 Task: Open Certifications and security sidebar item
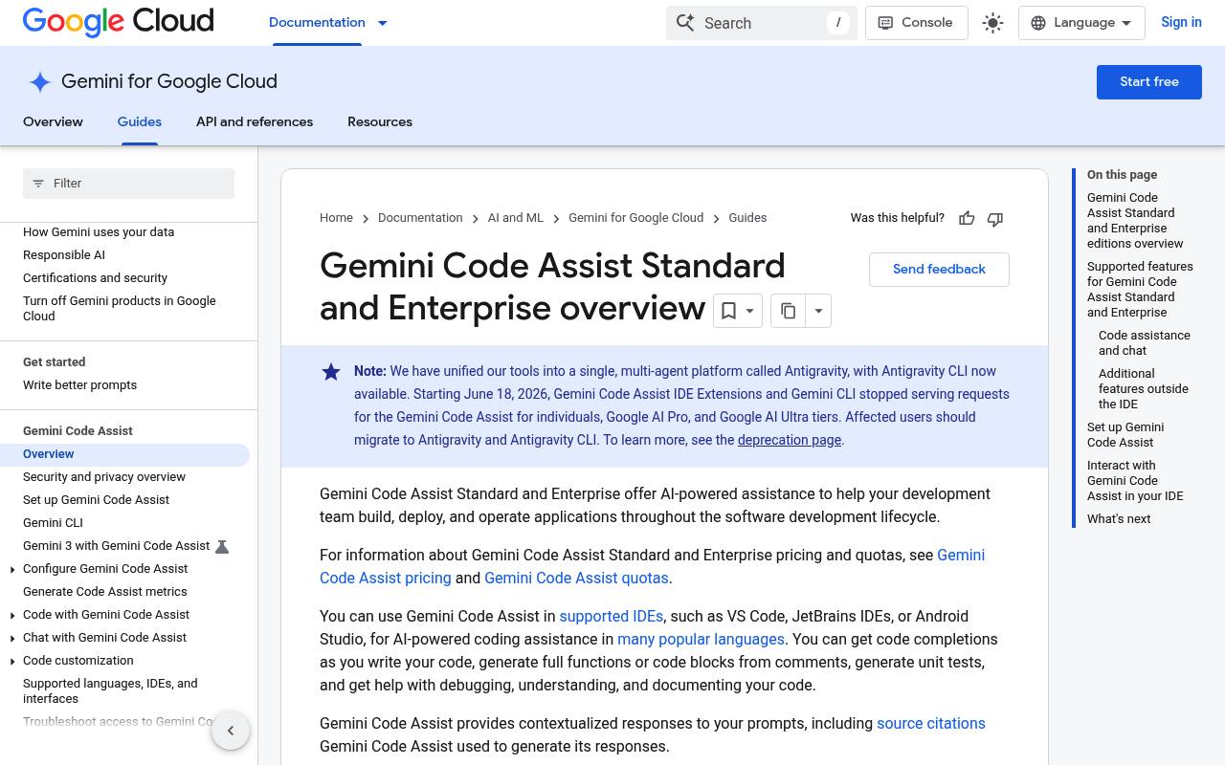coord(95,278)
